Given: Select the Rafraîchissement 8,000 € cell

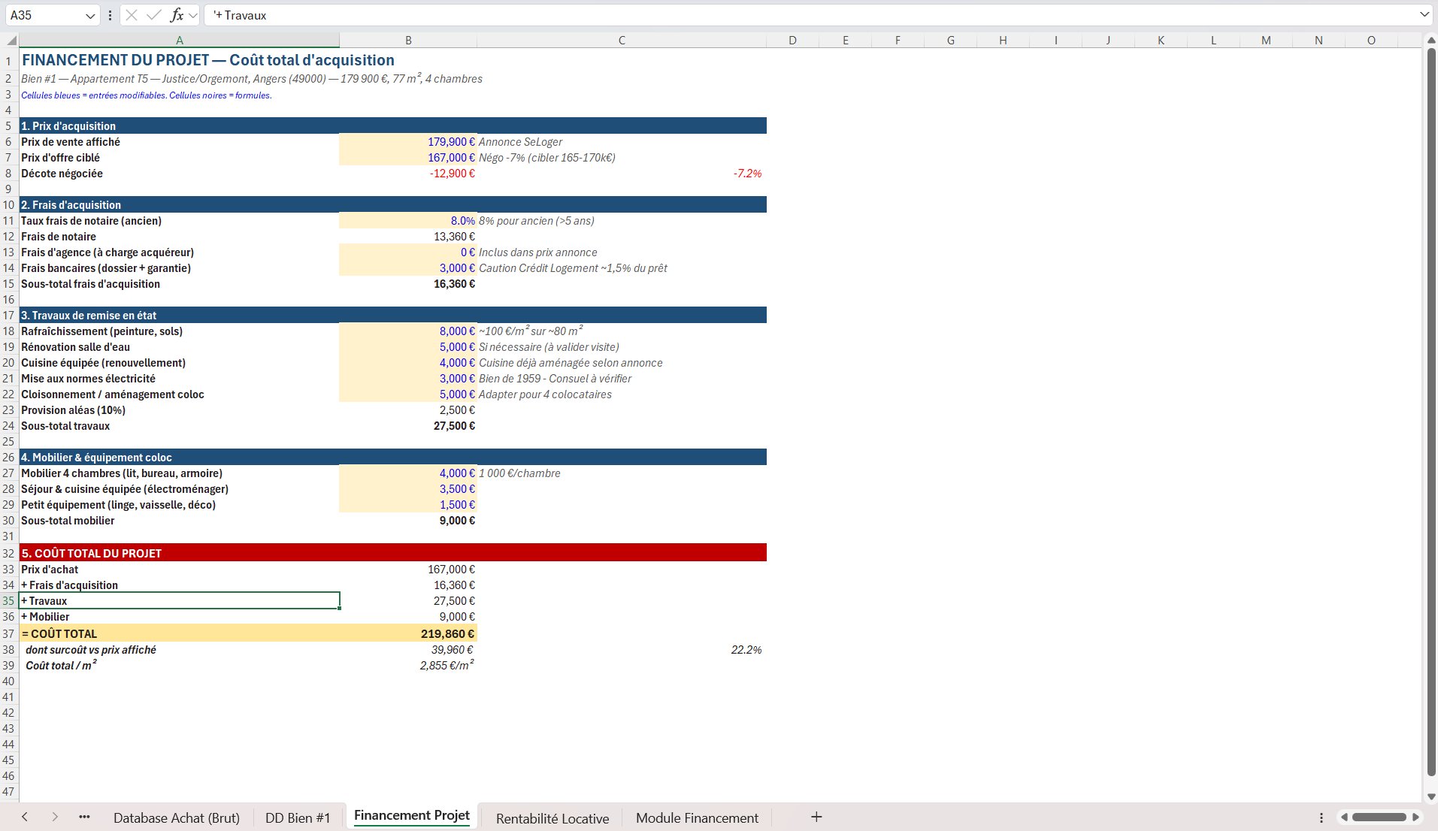Looking at the screenshot, I should 408,331.
